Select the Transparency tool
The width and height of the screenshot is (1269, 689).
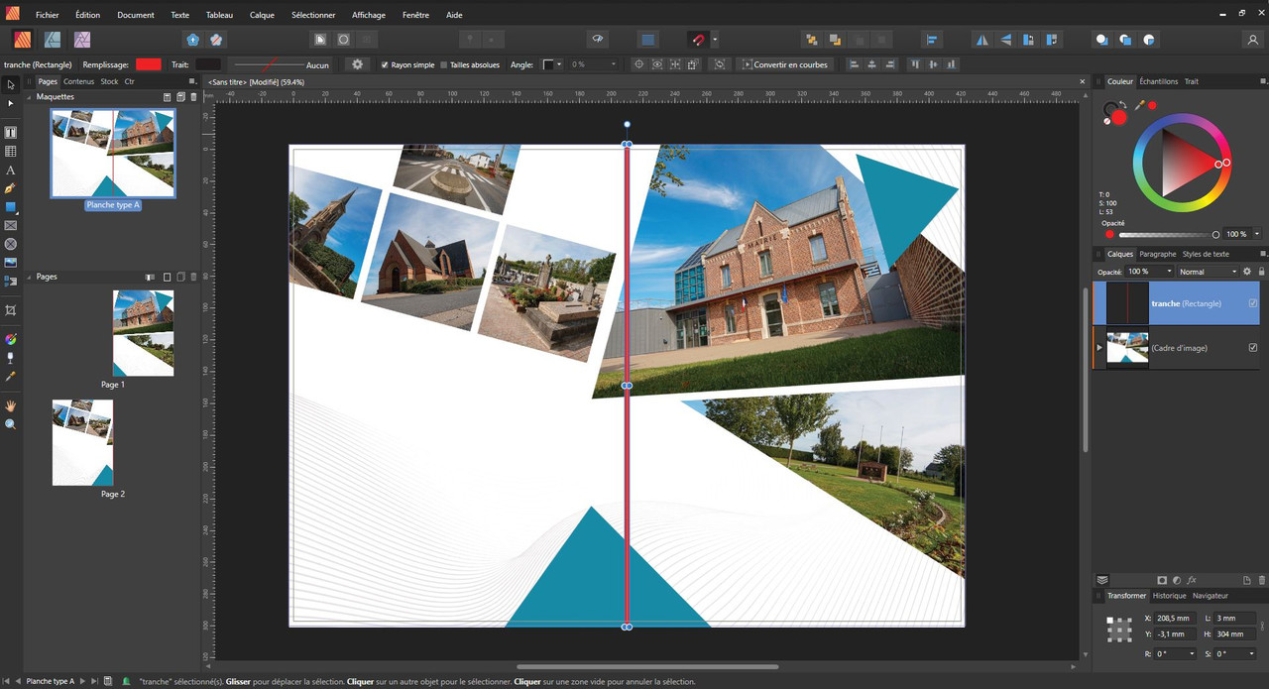pyautogui.click(x=11, y=358)
